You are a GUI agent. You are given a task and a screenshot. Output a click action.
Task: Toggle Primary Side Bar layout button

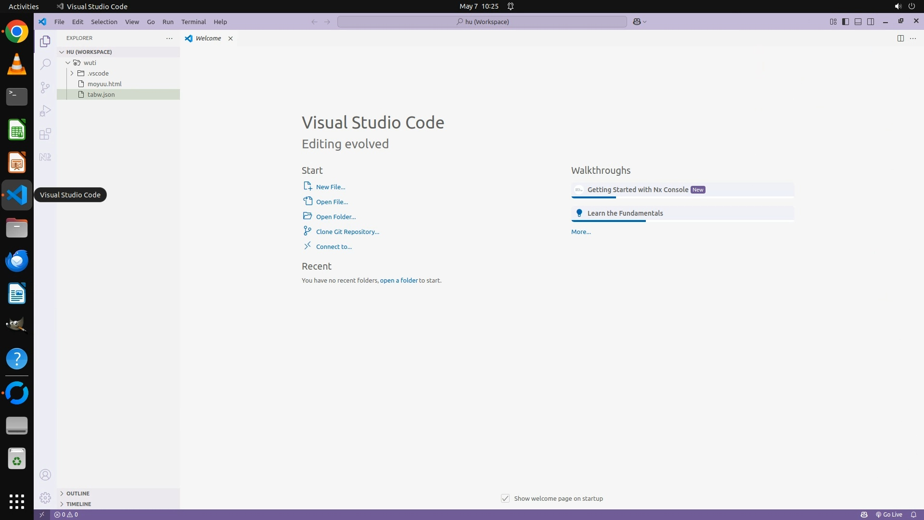coord(846,22)
